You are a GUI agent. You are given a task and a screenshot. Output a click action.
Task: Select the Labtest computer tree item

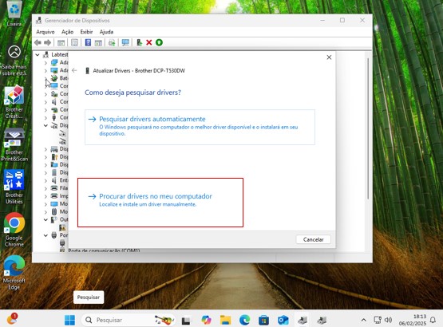(x=59, y=54)
